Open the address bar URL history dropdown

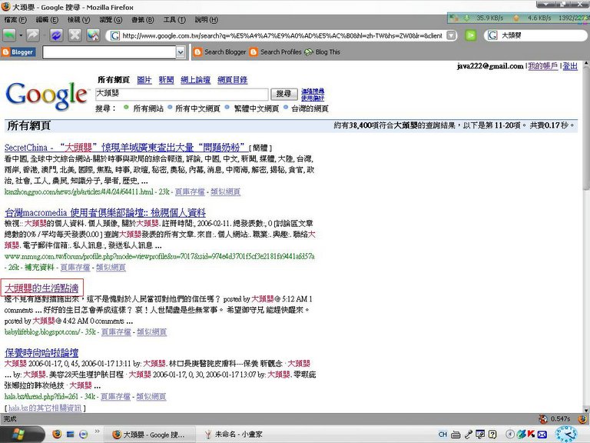451,35
